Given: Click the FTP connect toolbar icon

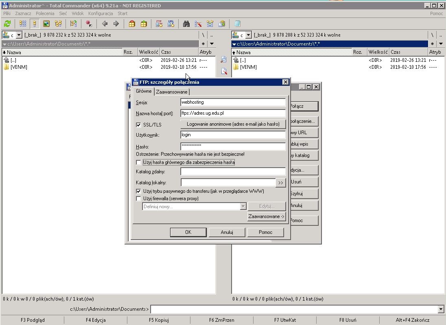Looking at the screenshot, I should (159, 24).
